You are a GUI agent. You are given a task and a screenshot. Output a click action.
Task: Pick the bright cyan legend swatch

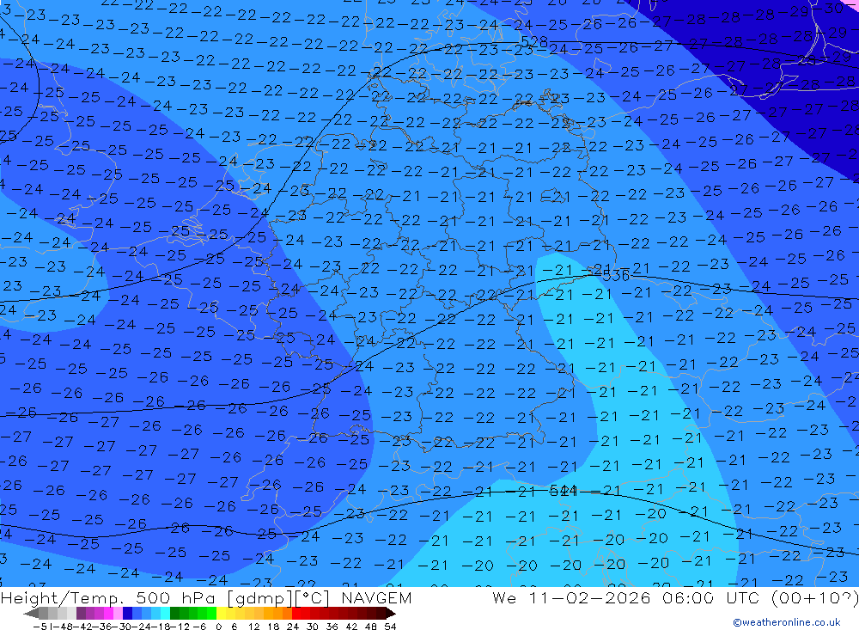[x=165, y=613]
